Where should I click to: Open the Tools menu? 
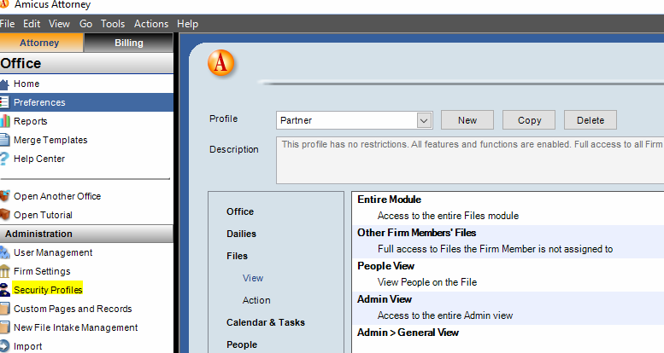point(113,24)
